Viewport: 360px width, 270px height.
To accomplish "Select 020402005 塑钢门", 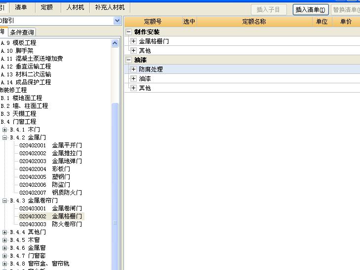I will coord(44,177).
